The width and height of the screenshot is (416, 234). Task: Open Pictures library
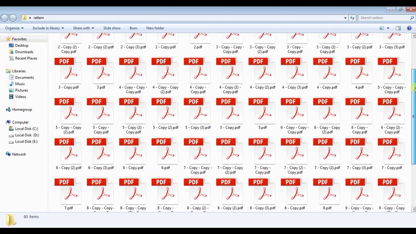21,90
